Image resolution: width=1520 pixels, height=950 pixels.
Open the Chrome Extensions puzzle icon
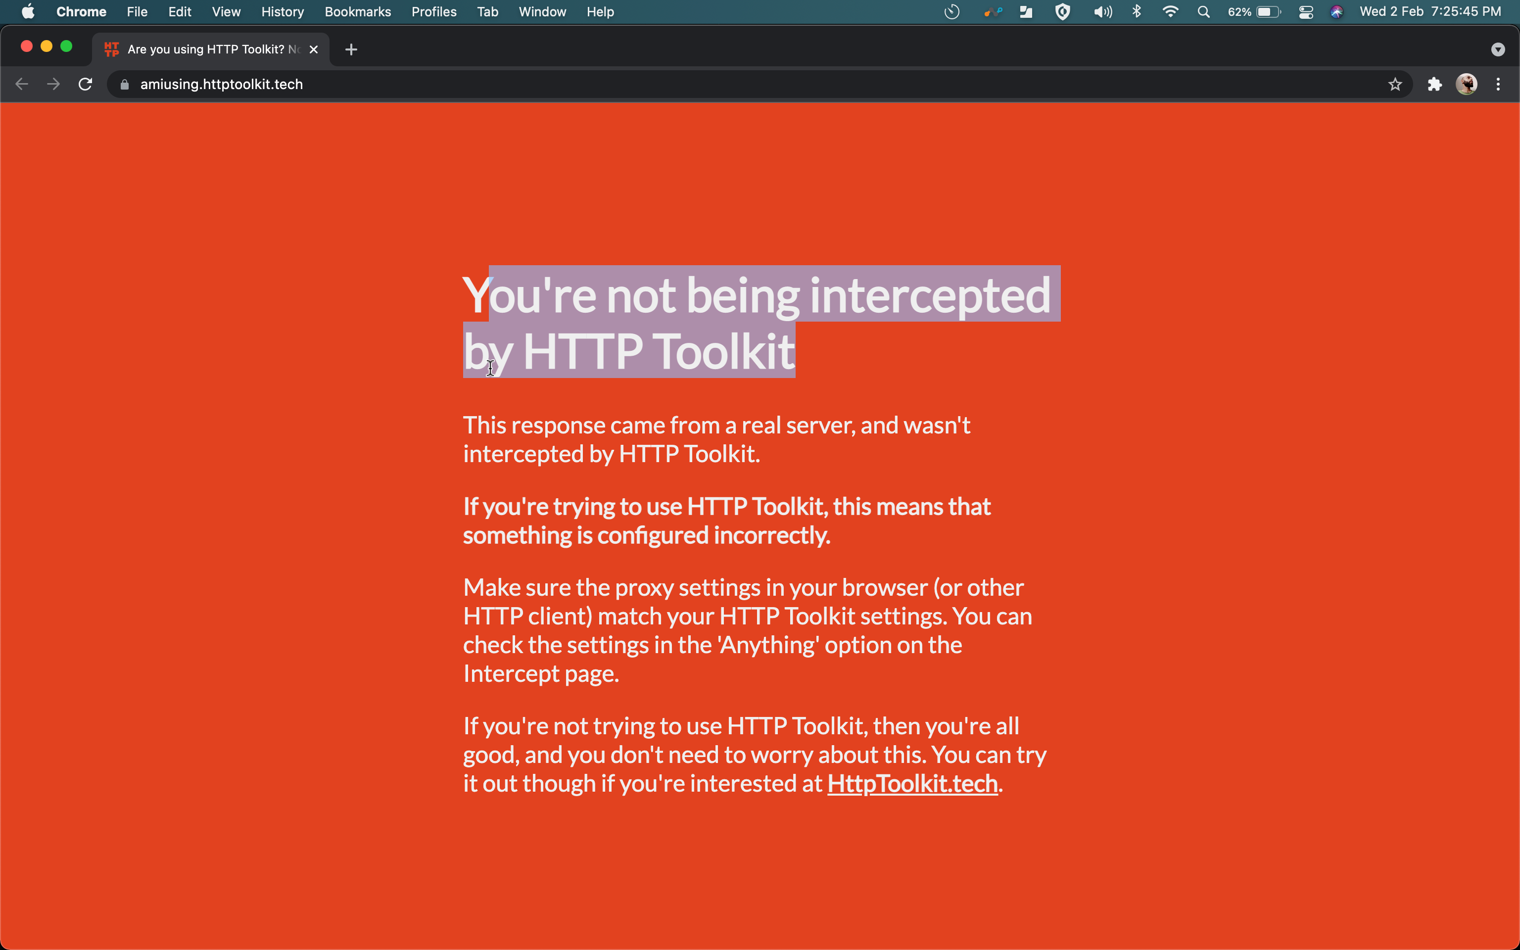point(1435,84)
